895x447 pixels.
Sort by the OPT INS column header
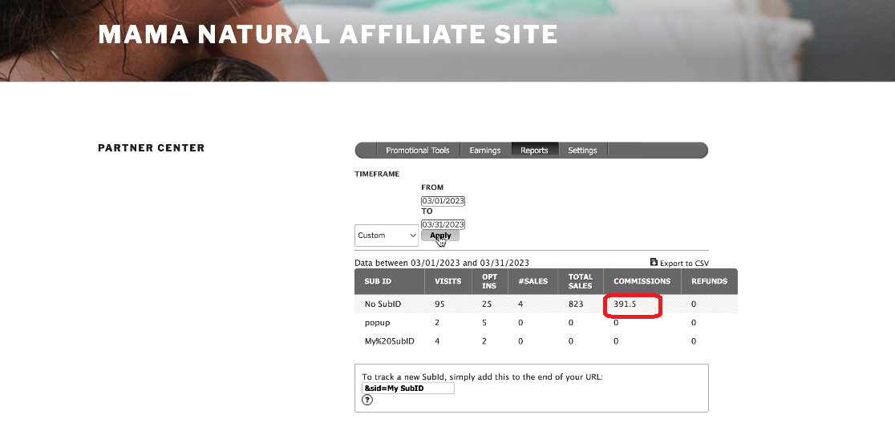click(x=490, y=282)
